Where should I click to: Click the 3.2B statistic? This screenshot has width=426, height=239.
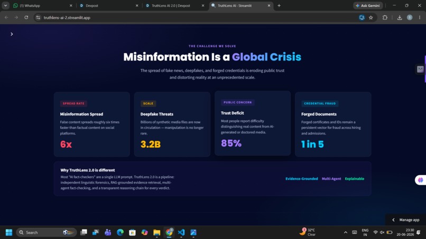click(151, 145)
